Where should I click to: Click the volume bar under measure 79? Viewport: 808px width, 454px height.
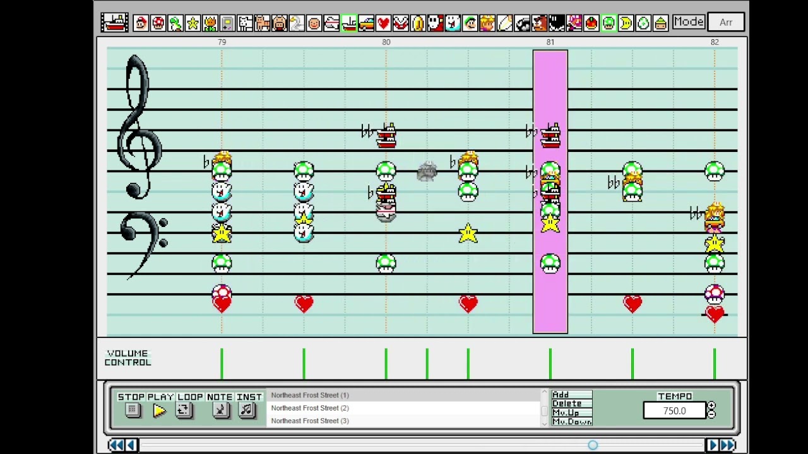pyautogui.click(x=222, y=364)
